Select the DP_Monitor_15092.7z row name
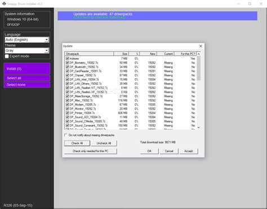This screenshot has width=267, height=209. click(83, 108)
